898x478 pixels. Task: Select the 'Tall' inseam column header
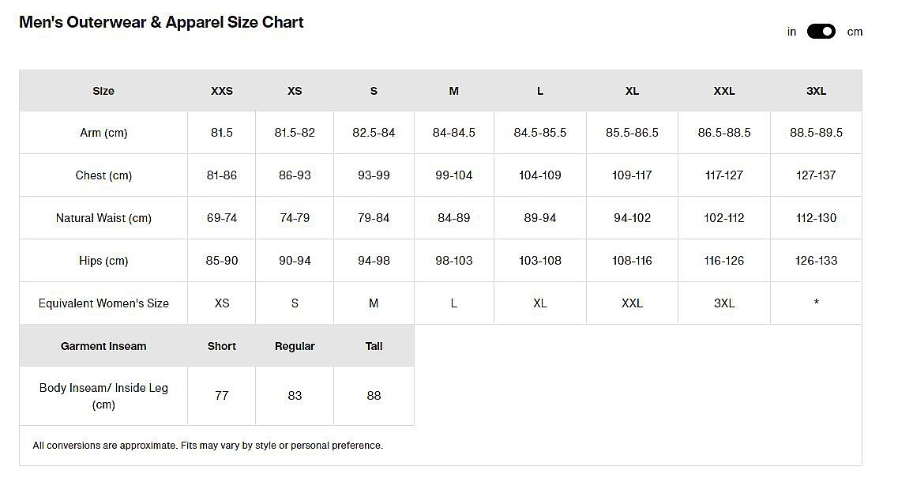pyautogui.click(x=374, y=346)
